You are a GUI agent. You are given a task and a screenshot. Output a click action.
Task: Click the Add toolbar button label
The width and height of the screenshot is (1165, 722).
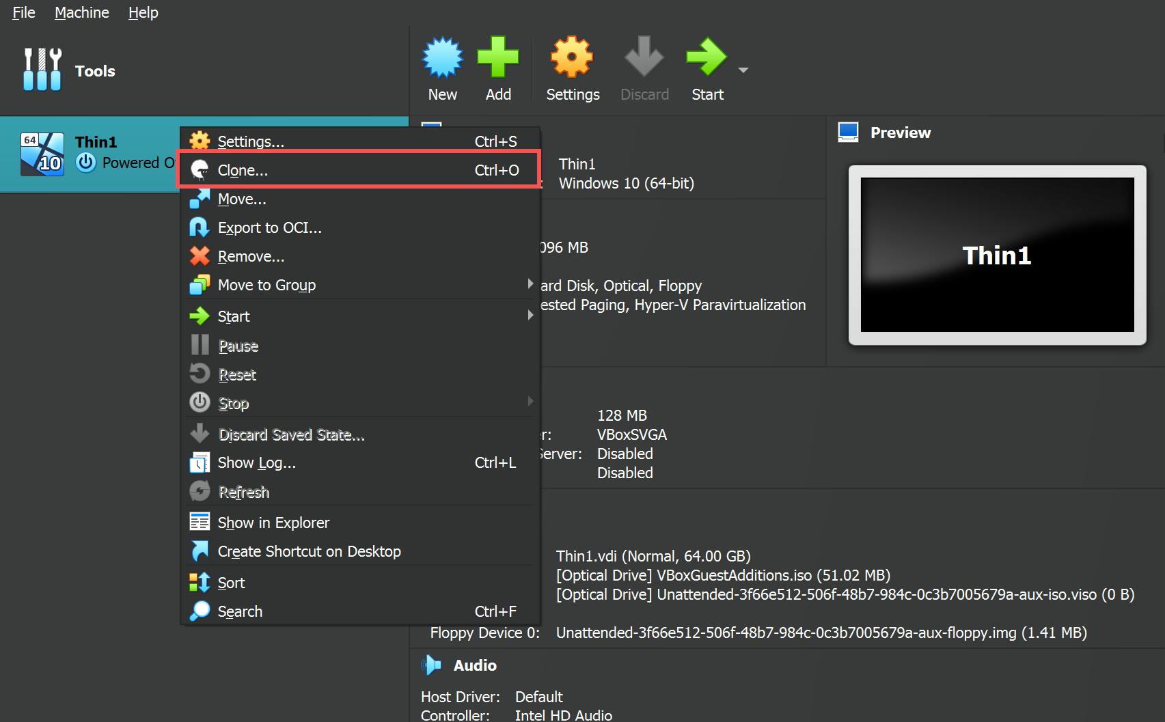pyautogui.click(x=498, y=94)
